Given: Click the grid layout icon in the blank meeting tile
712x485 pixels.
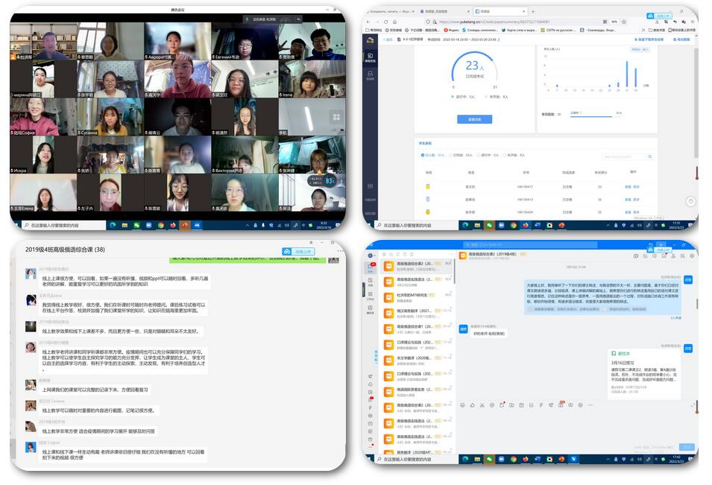Looking at the screenshot, I should [x=336, y=118].
